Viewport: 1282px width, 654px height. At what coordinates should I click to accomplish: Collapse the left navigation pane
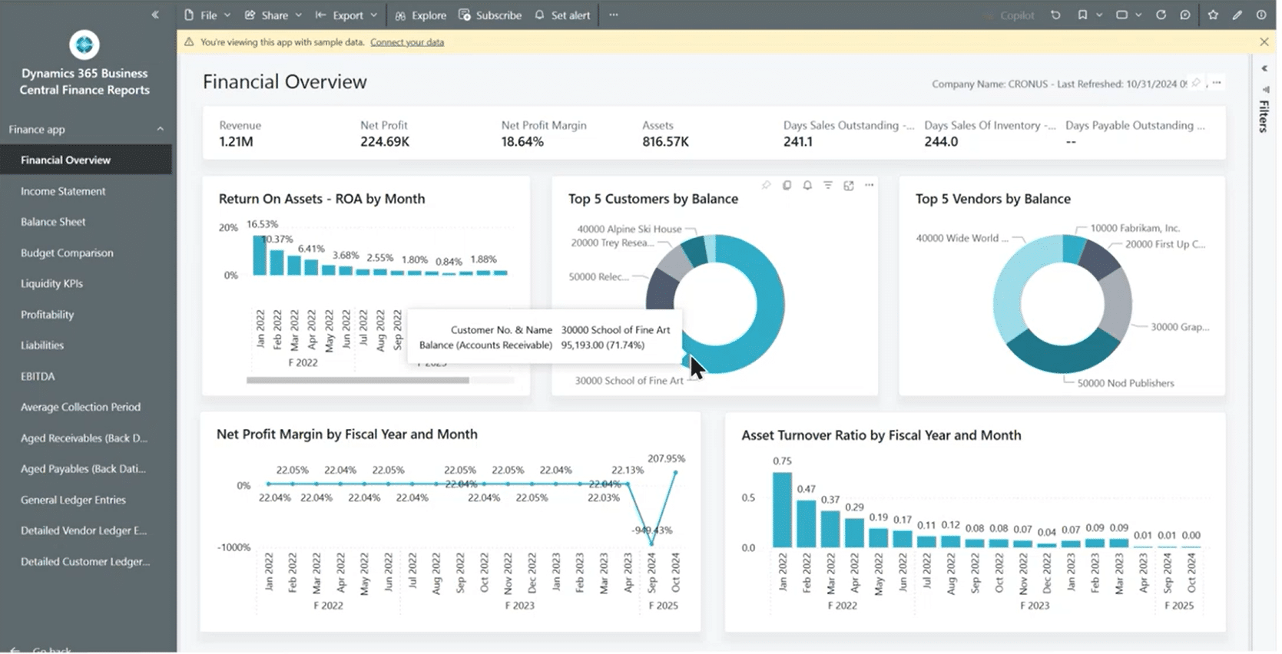pyautogui.click(x=155, y=15)
